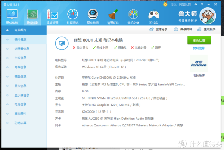
Task: Click the 8 GB memory value
Action: point(85,91)
